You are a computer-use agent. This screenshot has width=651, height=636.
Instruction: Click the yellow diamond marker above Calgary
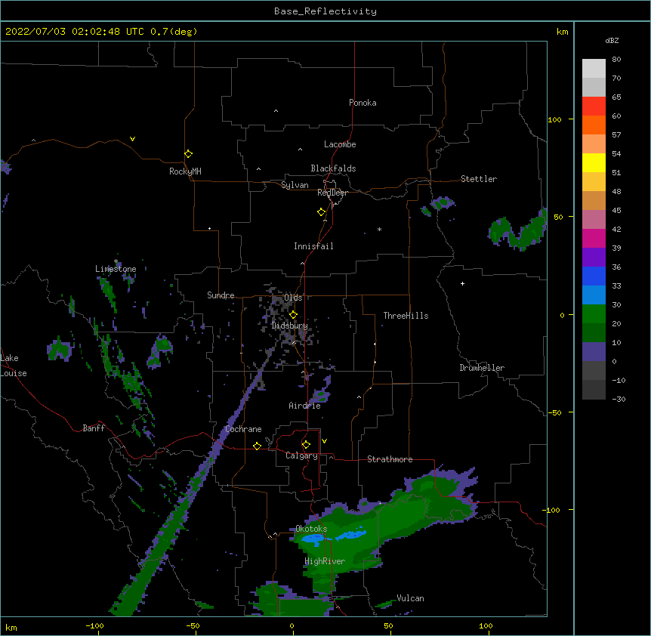(306, 445)
